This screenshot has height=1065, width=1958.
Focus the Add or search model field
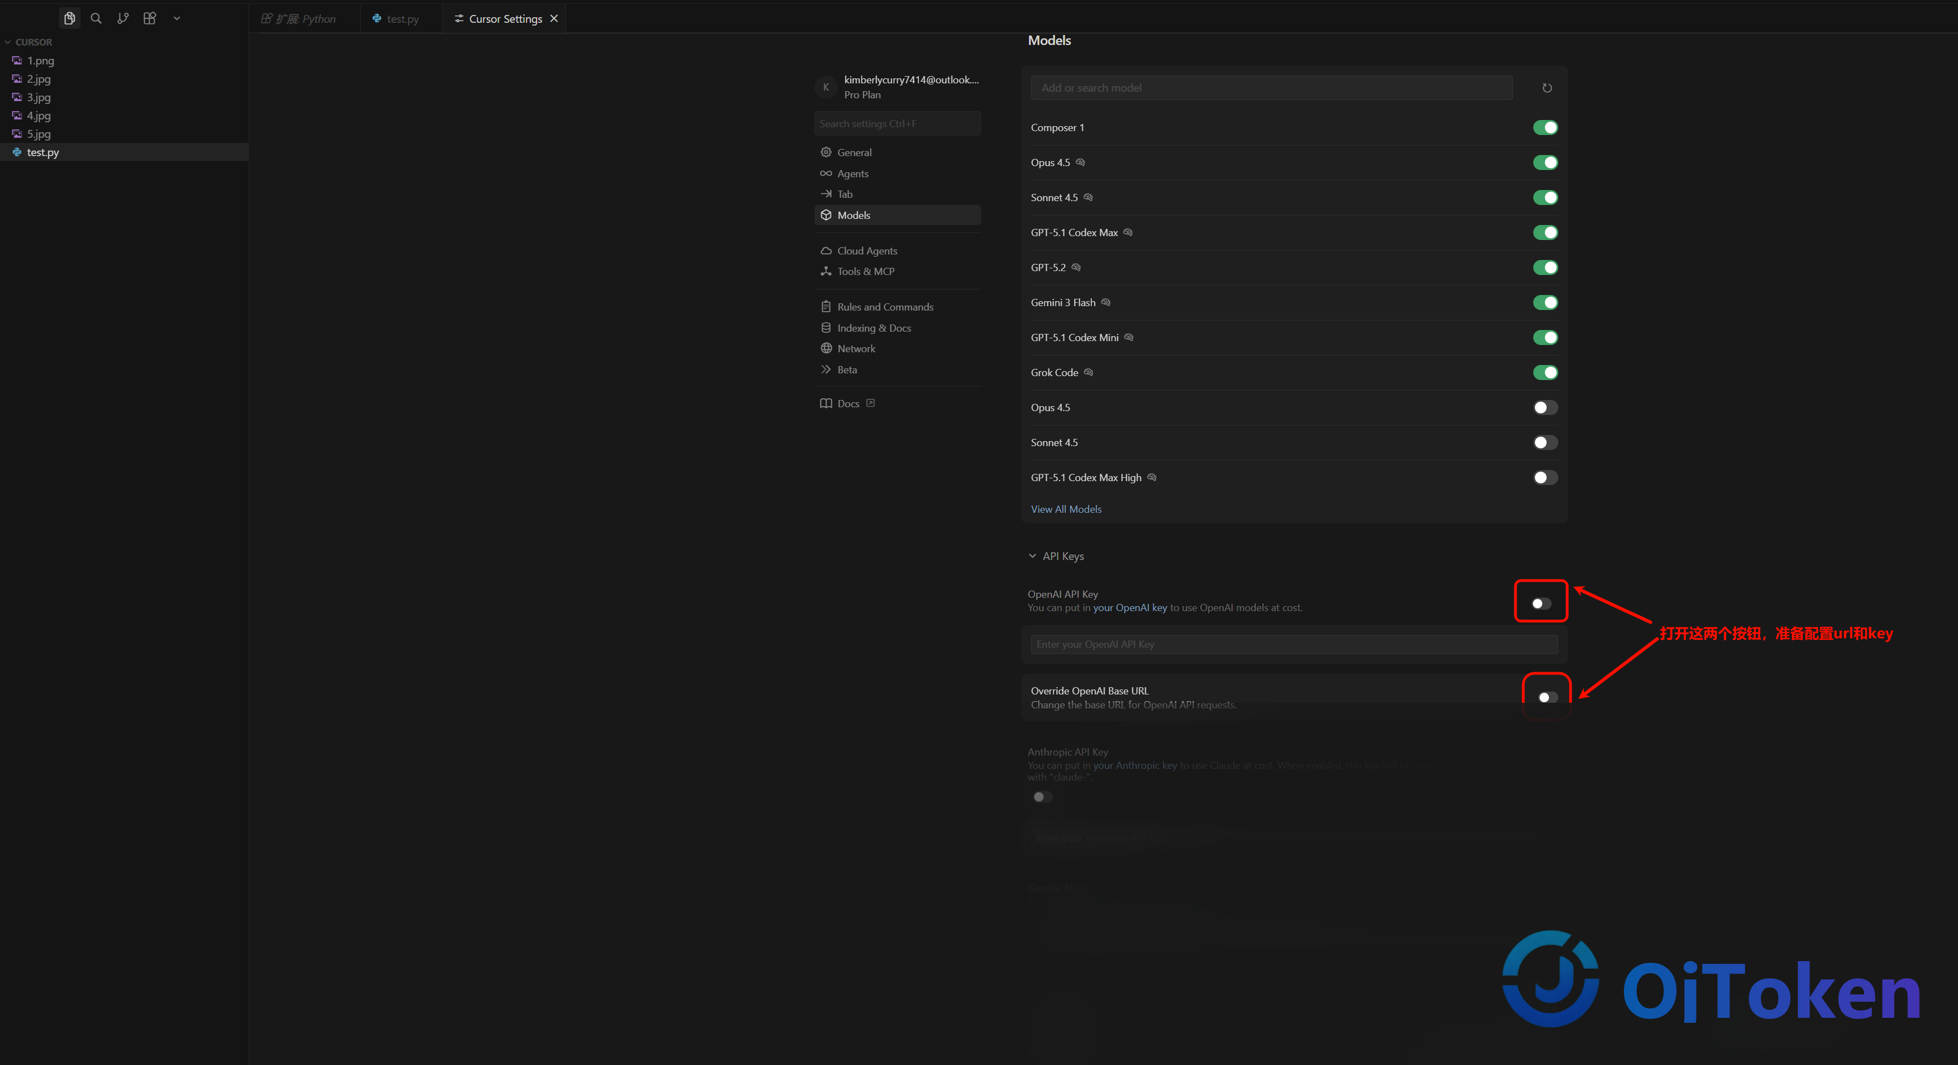[x=1271, y=88]
